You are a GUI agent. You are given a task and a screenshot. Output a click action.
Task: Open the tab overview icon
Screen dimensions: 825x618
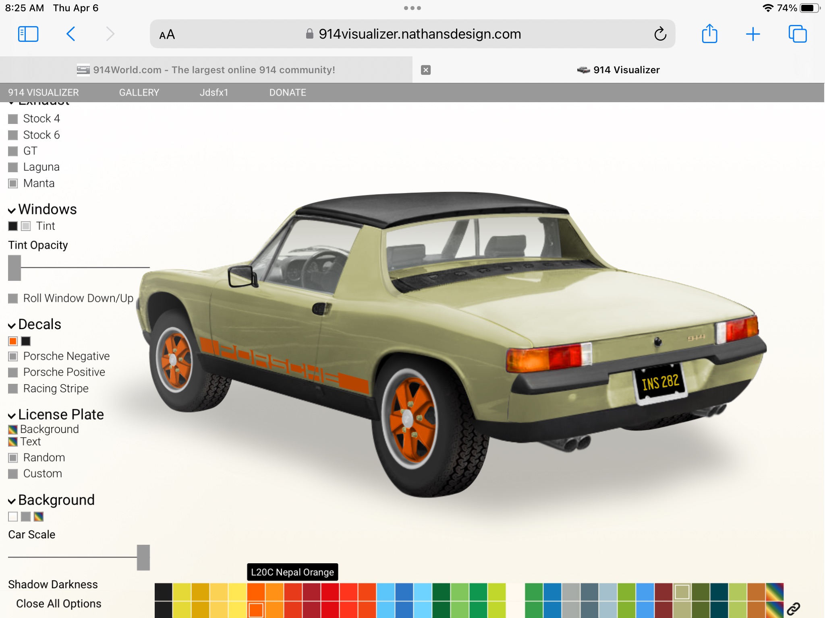click(797, 34)
